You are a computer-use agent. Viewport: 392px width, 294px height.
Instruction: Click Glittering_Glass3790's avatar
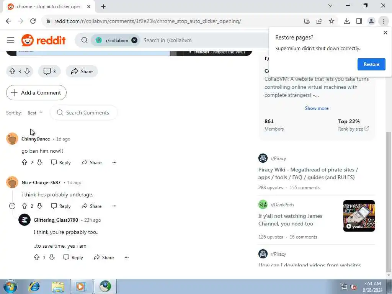24,220
